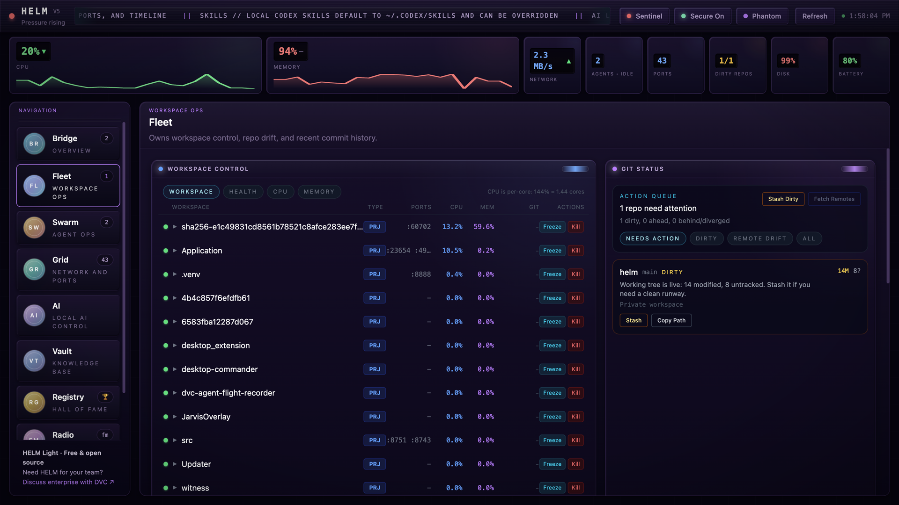
Task: Open the Bridge overview BR avatar icon
Action: pos(34,144)
